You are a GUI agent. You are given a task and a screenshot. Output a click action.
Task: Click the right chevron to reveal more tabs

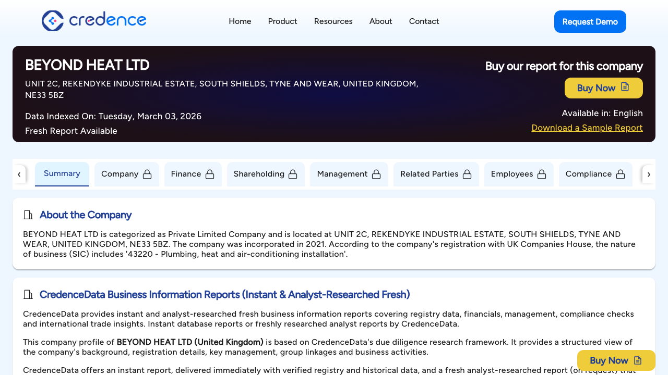point(649,174)
